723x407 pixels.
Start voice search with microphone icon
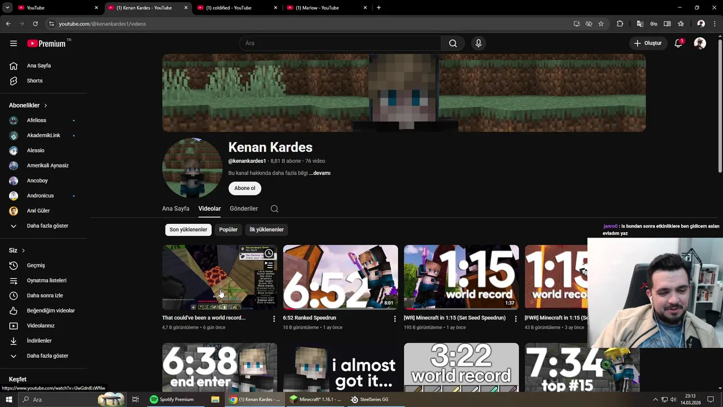pyautogui.click(x=478, y=43)
